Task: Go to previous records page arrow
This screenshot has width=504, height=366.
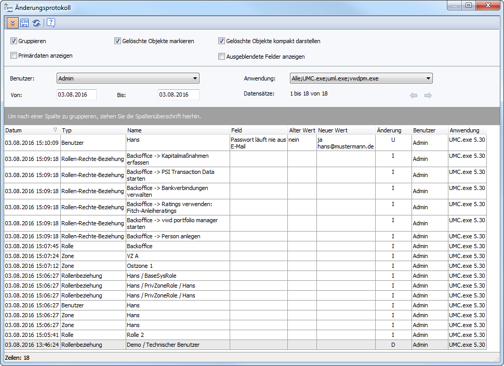Action: click(x=414, y=96)
